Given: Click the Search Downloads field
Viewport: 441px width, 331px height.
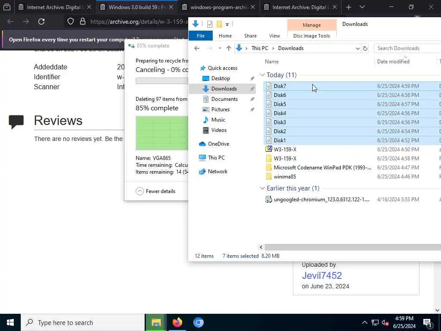Looking at the screenshot, I should point(408,48).
